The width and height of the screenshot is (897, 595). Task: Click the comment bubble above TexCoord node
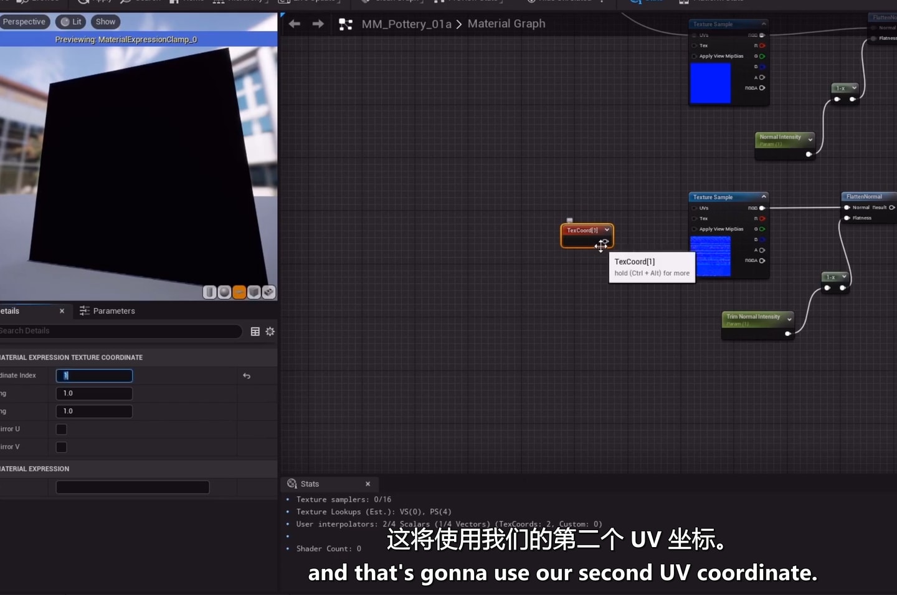[569, 220]
